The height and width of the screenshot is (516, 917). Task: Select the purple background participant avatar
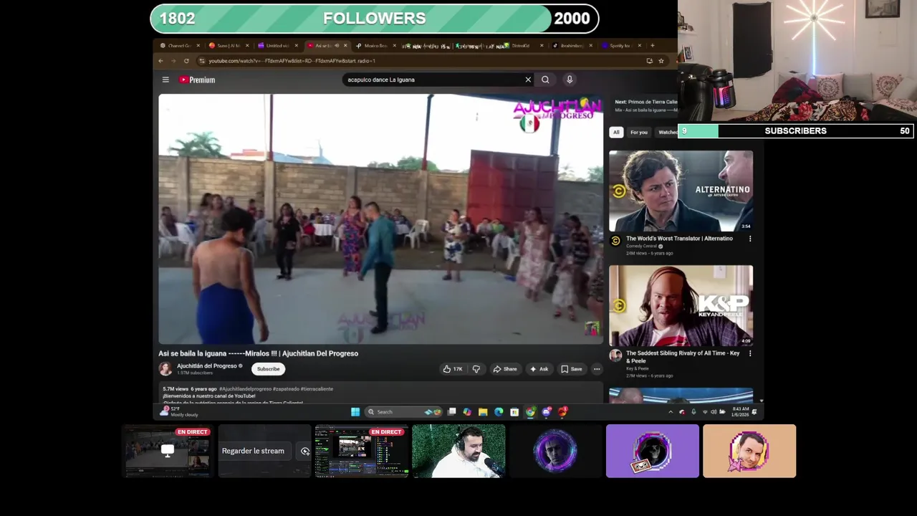coord(652,451)
